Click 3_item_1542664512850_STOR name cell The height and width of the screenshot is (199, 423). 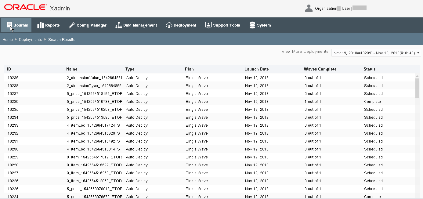coord(94,181)
